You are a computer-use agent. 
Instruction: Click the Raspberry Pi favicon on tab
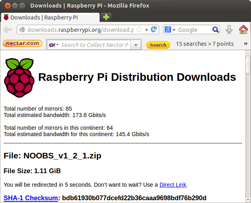6,17
